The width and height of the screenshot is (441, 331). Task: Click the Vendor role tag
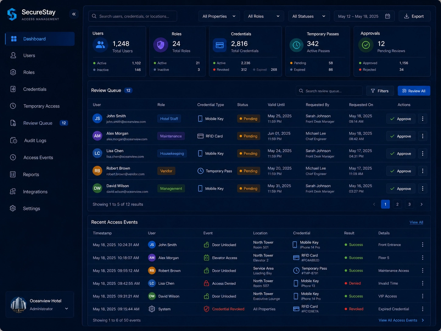[166, 171]
